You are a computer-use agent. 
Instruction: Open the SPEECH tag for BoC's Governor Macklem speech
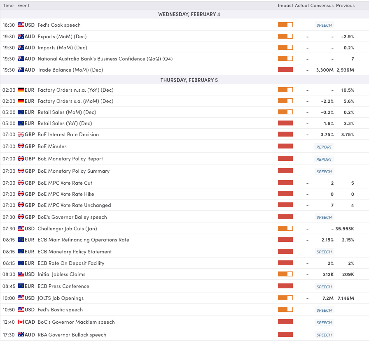(324, 322)
